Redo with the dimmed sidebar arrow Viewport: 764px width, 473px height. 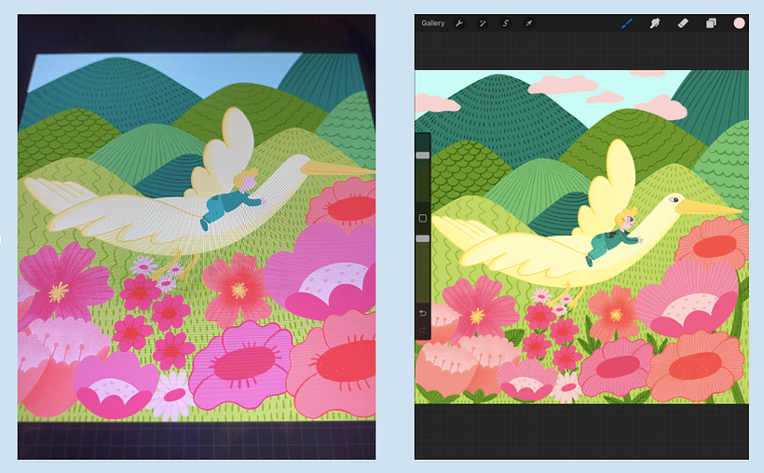[422, 331]
